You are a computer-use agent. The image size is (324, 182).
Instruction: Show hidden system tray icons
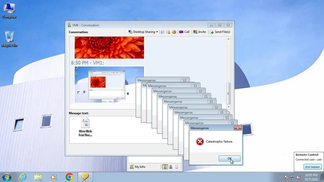pyautogui.click(x=280, y=177)
